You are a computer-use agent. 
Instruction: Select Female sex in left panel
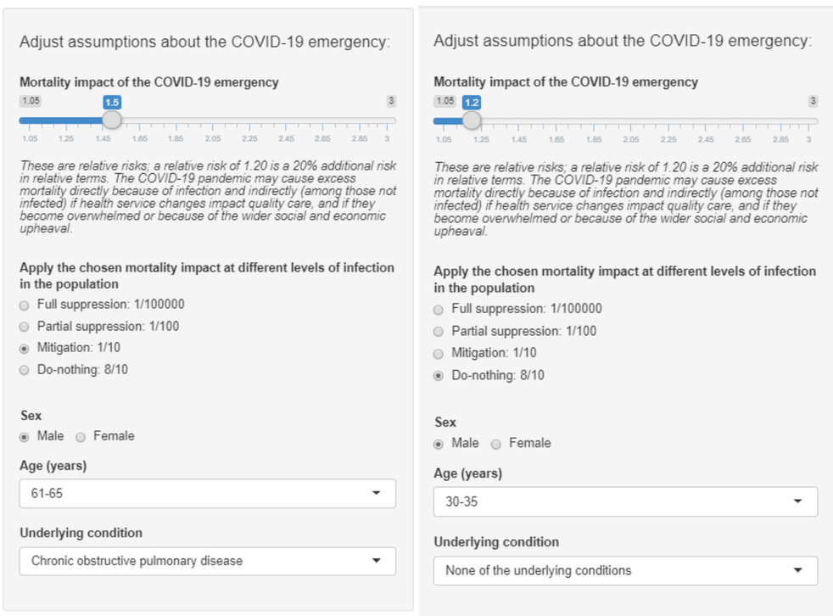[x=81, y=437]
